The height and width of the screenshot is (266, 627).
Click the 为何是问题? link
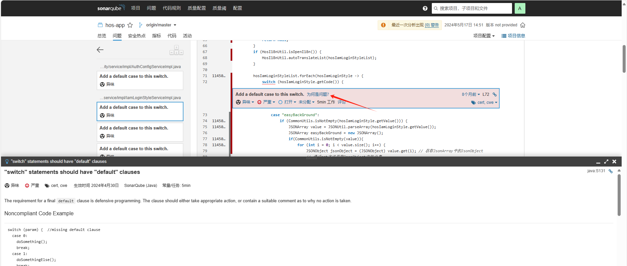[318, 94]
